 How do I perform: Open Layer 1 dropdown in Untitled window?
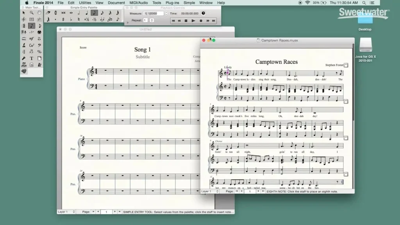click(66, 212)
